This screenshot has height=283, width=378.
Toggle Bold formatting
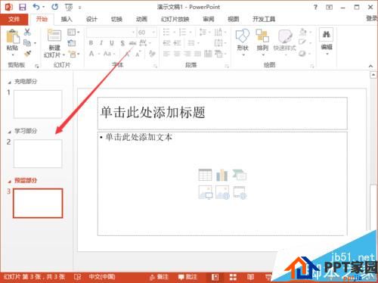click(x=91, y=43)
